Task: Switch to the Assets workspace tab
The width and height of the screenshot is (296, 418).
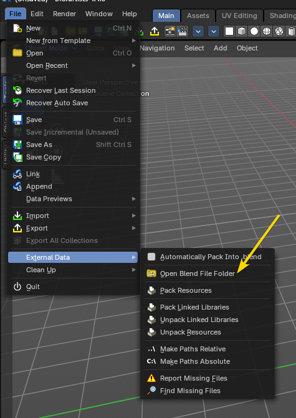Action: pyautogui.click(x=198, y=16)
